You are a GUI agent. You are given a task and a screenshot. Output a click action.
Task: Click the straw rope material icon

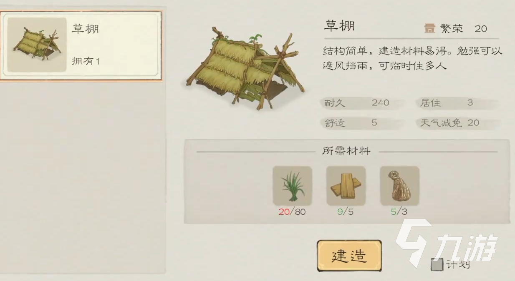click(399, 186)
